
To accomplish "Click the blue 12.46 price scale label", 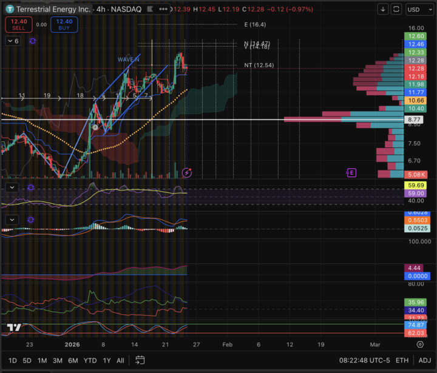I will (x=416, y=44).
